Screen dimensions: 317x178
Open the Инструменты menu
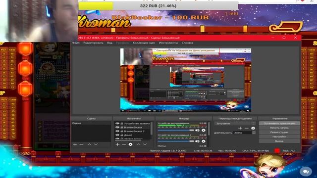168,43
